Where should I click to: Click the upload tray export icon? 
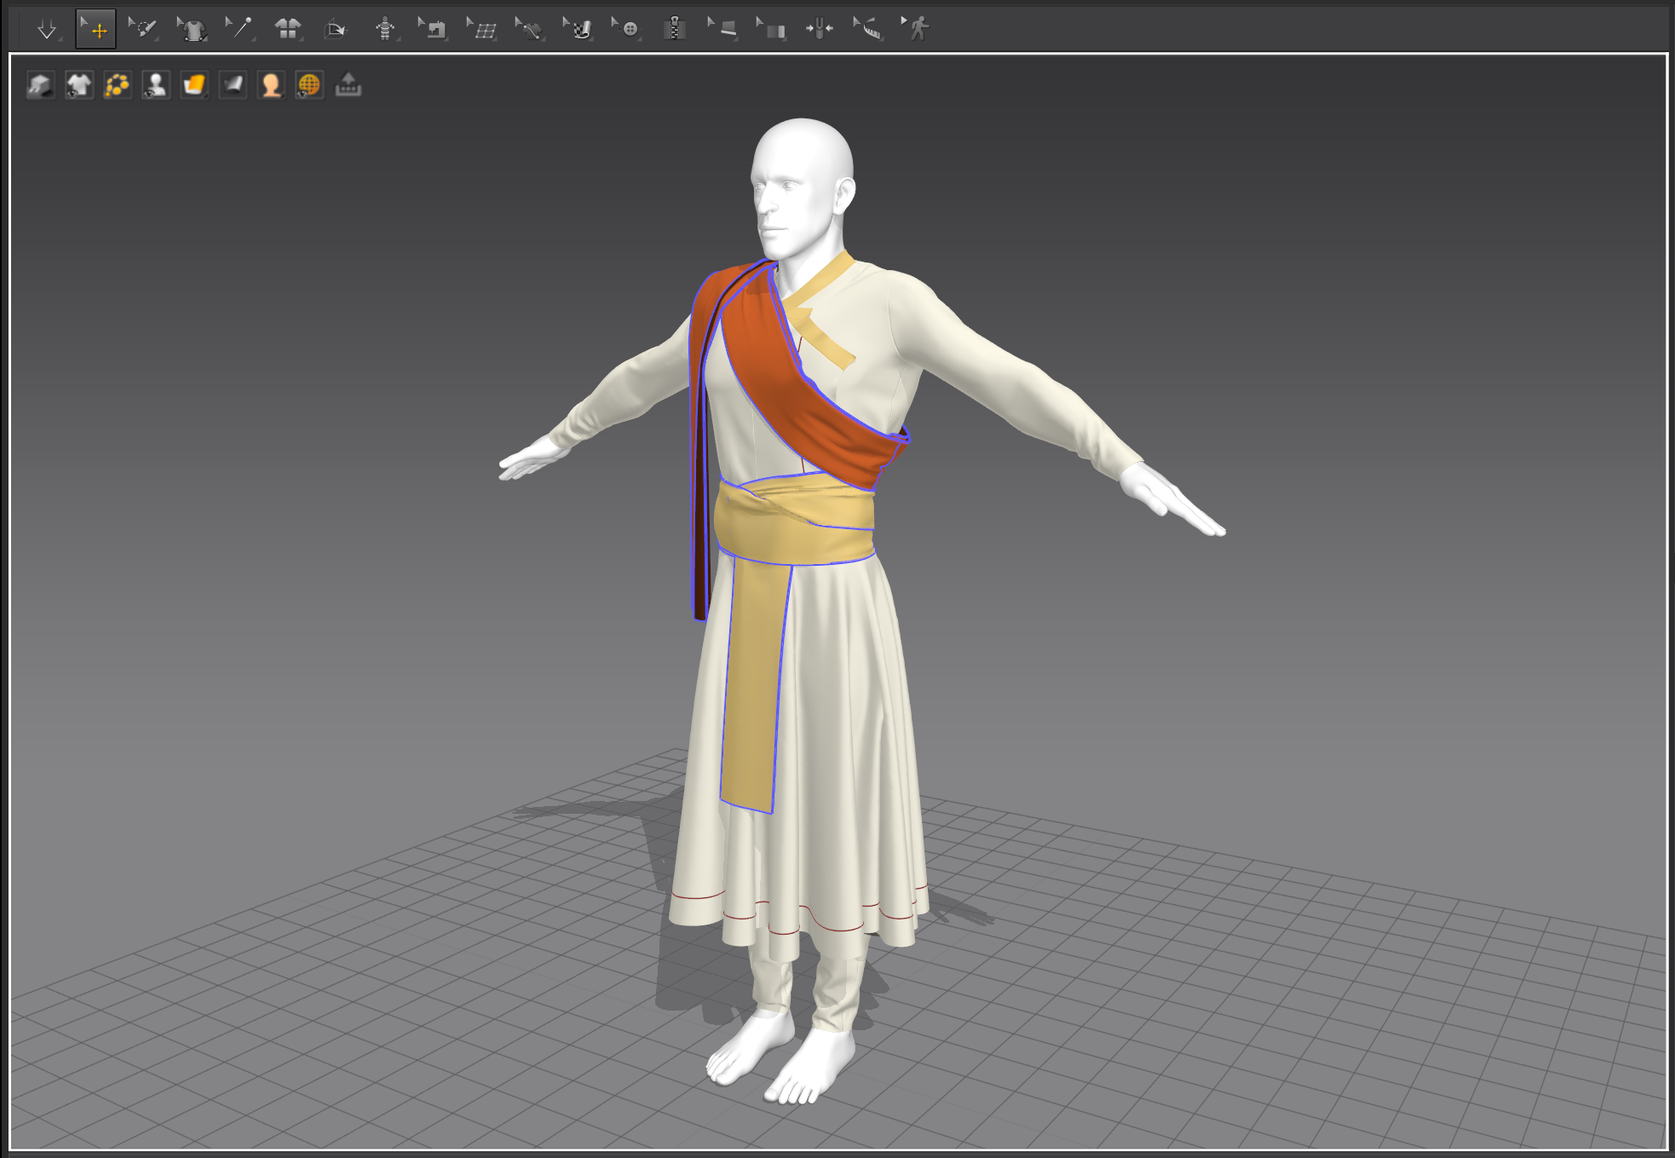348,85
